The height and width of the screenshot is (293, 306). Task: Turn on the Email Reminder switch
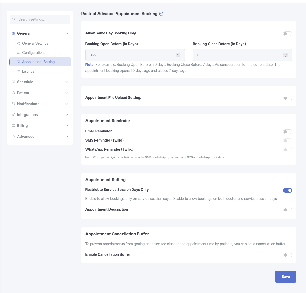click(287, 132)
